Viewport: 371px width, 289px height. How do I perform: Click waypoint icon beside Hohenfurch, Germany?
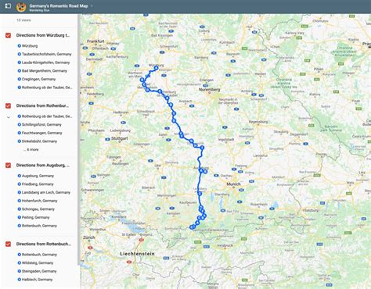click(20, 201)
